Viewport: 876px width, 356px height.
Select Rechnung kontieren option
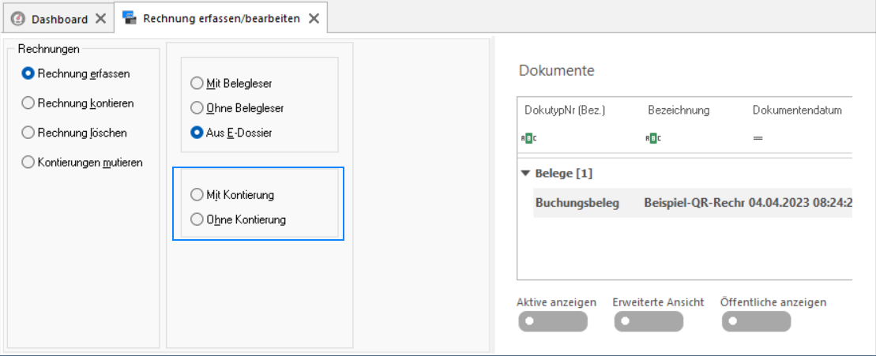point(77,103)
